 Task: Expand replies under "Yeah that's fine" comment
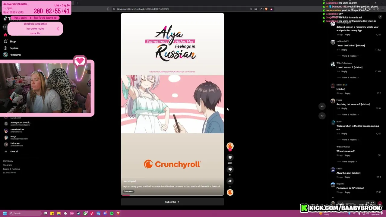pyautogui.click(x=350, y=56)
